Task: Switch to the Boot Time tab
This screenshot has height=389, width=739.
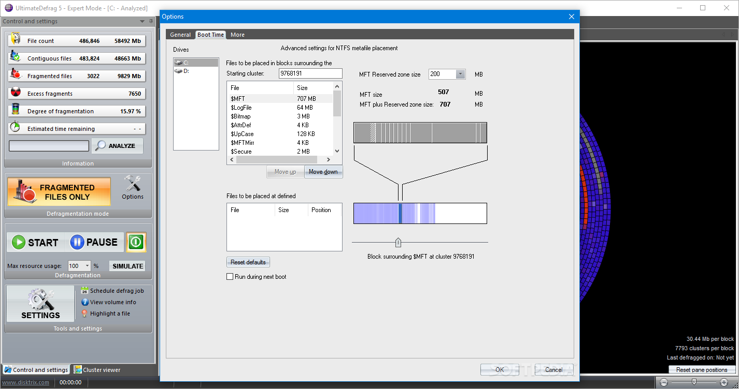Action: (211, 35)
